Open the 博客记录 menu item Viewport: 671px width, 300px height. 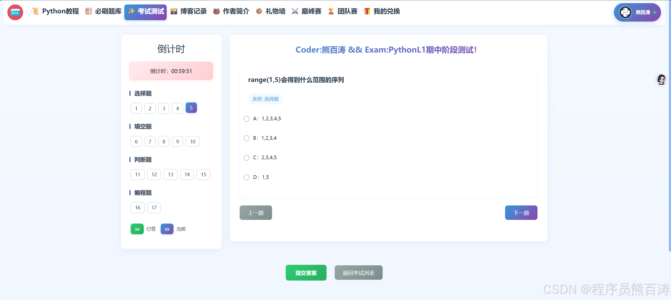189,11
